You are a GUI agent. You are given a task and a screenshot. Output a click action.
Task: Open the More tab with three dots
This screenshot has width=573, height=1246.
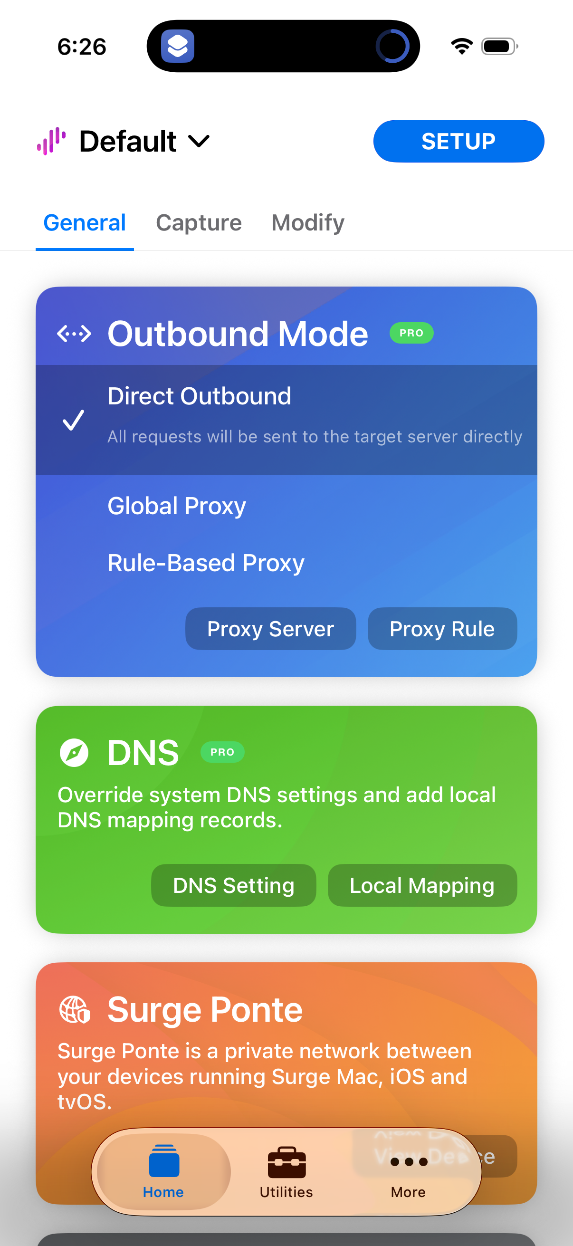409,1171
